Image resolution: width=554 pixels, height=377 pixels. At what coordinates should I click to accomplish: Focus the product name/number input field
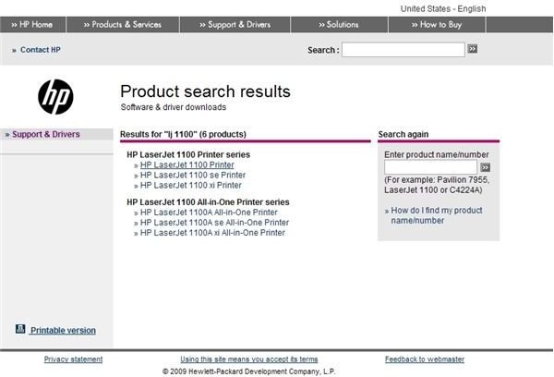pos(430,167)
